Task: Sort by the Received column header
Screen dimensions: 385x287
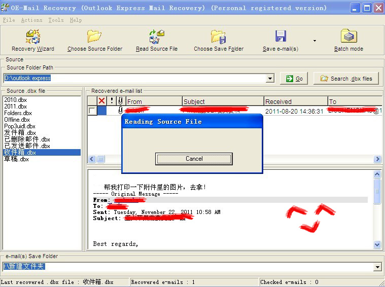Action: click(x=296, y=101)
